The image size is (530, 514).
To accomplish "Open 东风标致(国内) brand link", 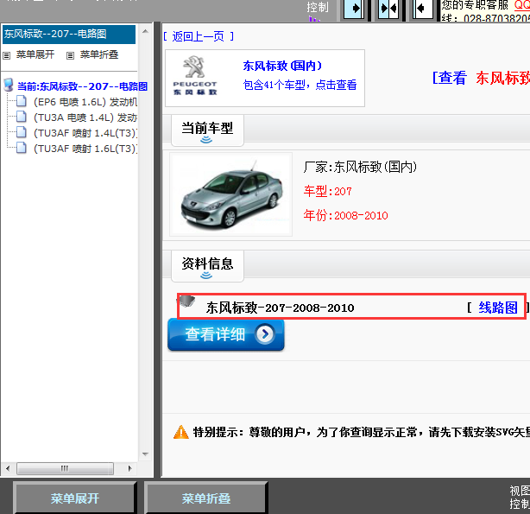I will coord(282,66).
